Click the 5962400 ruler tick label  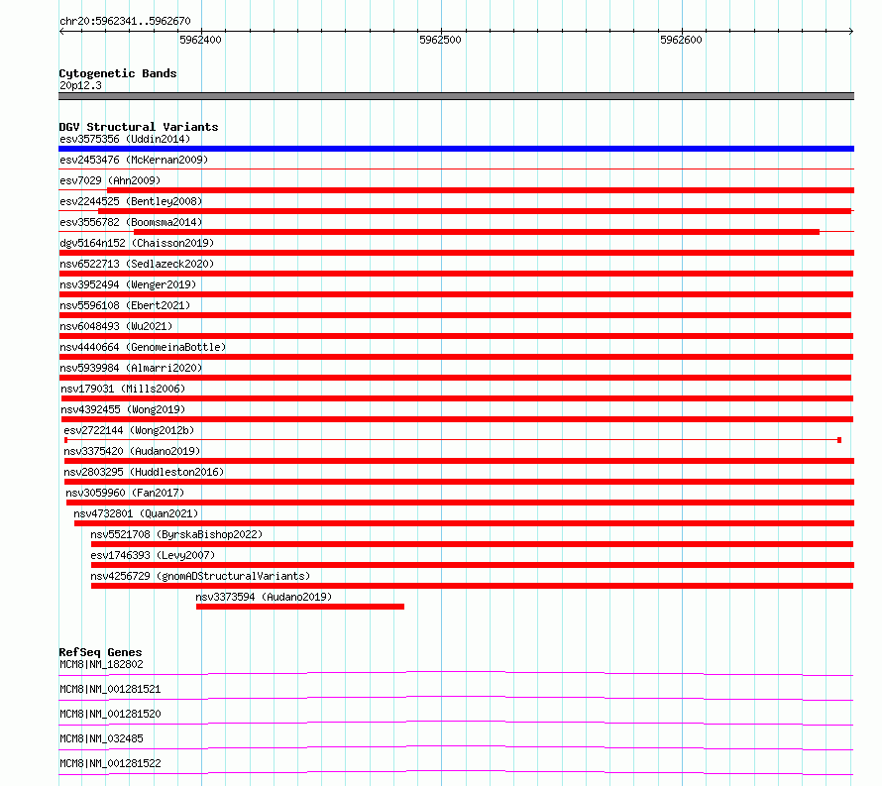point(200,40)
